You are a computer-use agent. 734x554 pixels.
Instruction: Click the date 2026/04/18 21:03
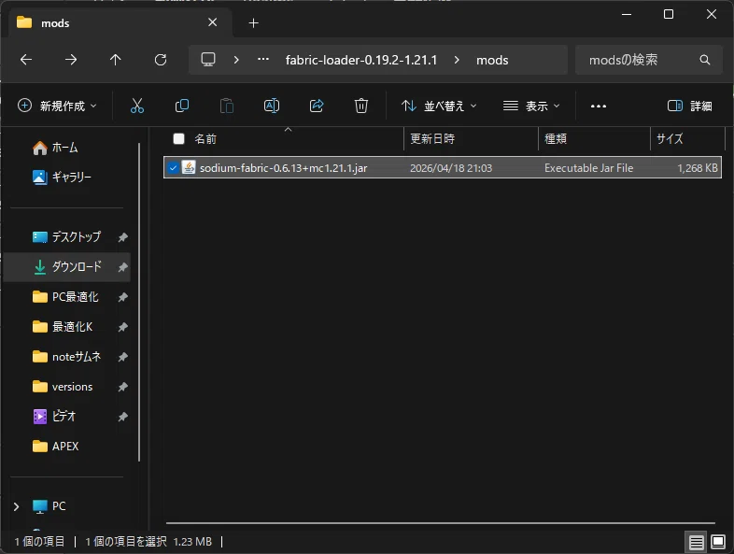click(451, 168)
